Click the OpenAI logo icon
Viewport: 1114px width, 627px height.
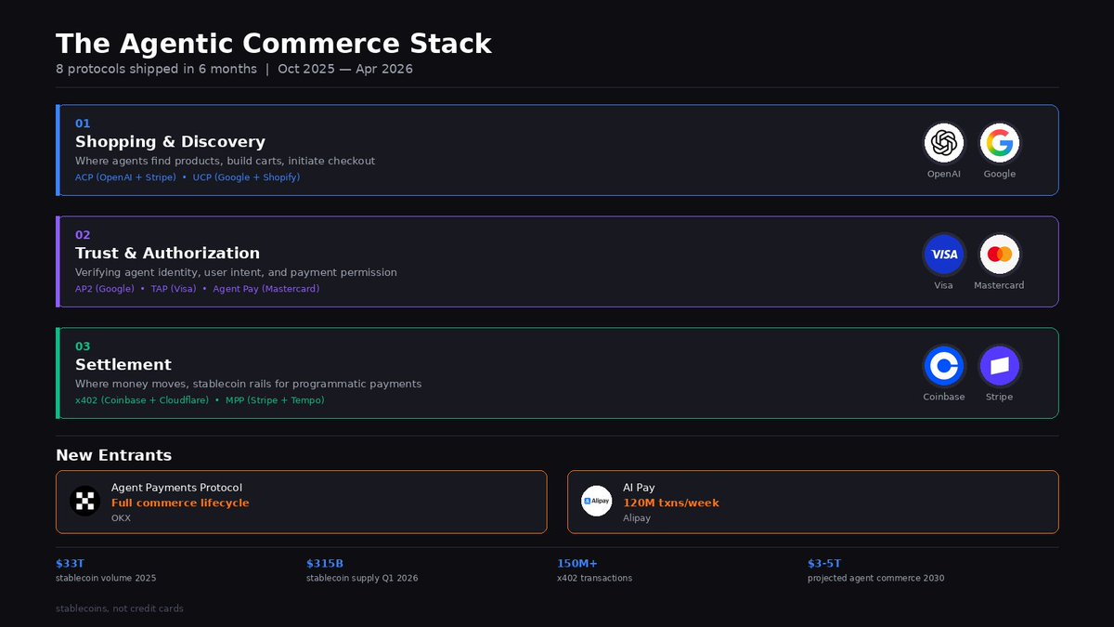[943, 143]
